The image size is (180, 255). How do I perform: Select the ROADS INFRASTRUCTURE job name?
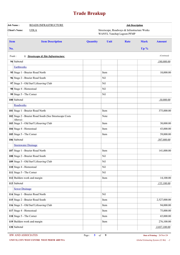pos(46,25)
